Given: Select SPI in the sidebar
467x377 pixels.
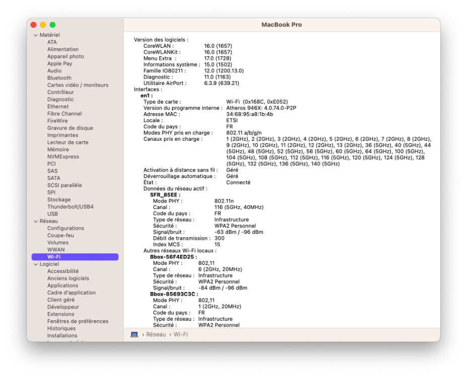Looking at the screenshot, I should point(51,192).
